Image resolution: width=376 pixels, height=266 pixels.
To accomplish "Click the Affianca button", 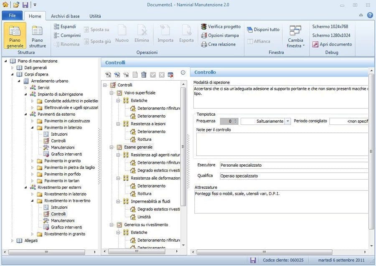I will click(x=260, y=41).
